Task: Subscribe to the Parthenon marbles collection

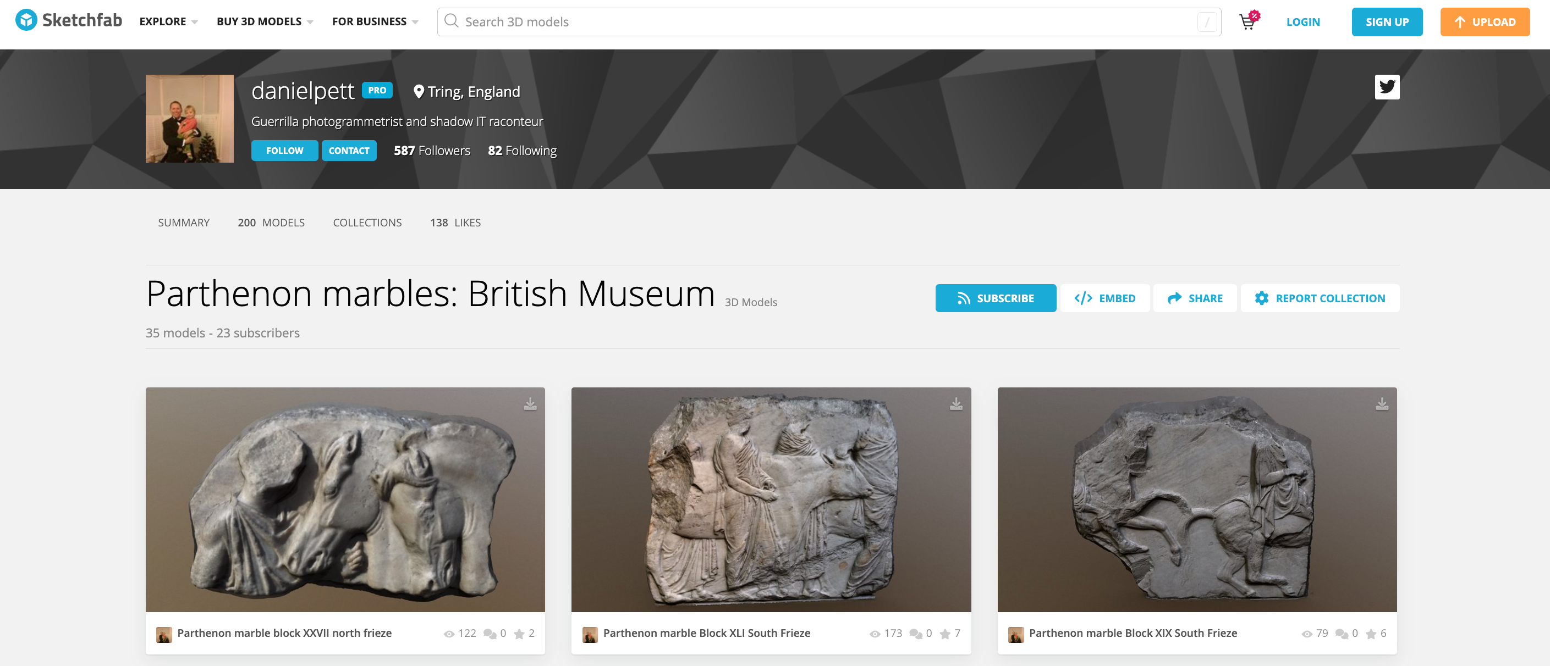Action: pos(996,298)
